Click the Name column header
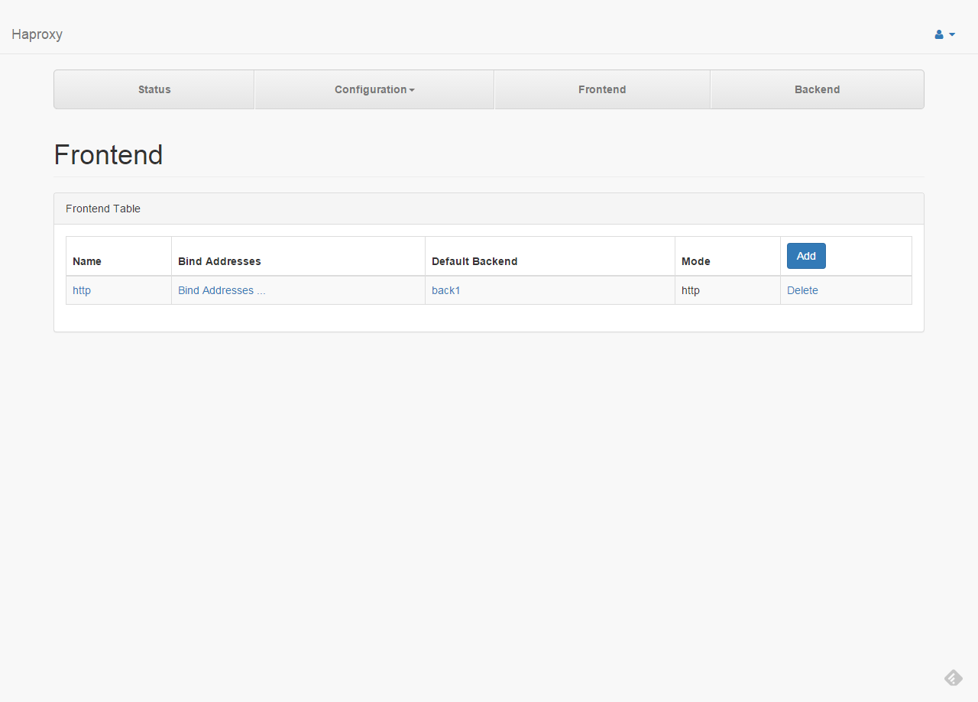Screen dimensions: 978x702 pos(87,261)
